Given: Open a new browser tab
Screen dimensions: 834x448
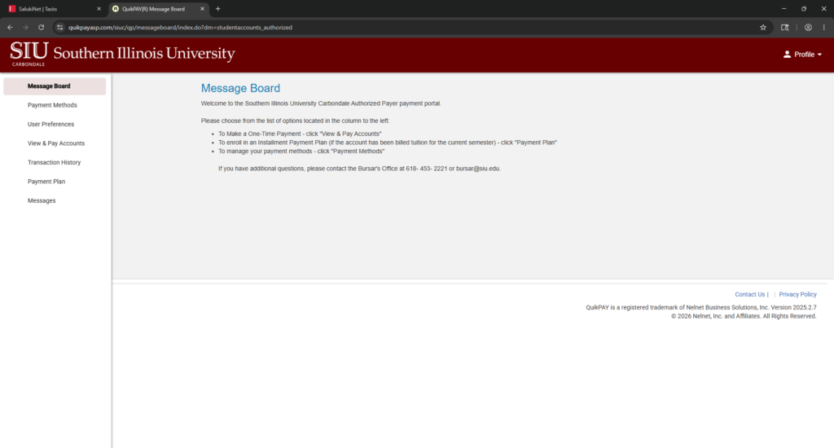Looking at the screenshot, I should point(217,8).
